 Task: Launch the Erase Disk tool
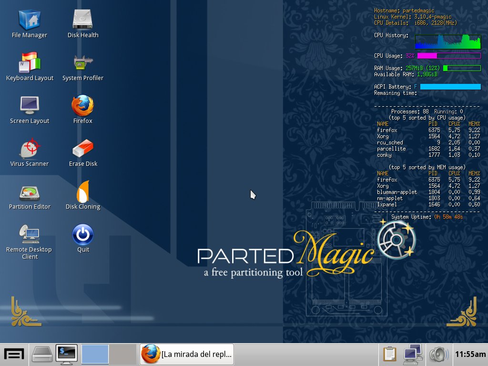click(83, 149)
